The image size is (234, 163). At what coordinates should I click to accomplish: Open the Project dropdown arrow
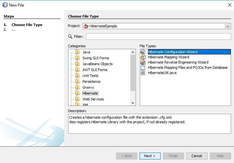227,26
